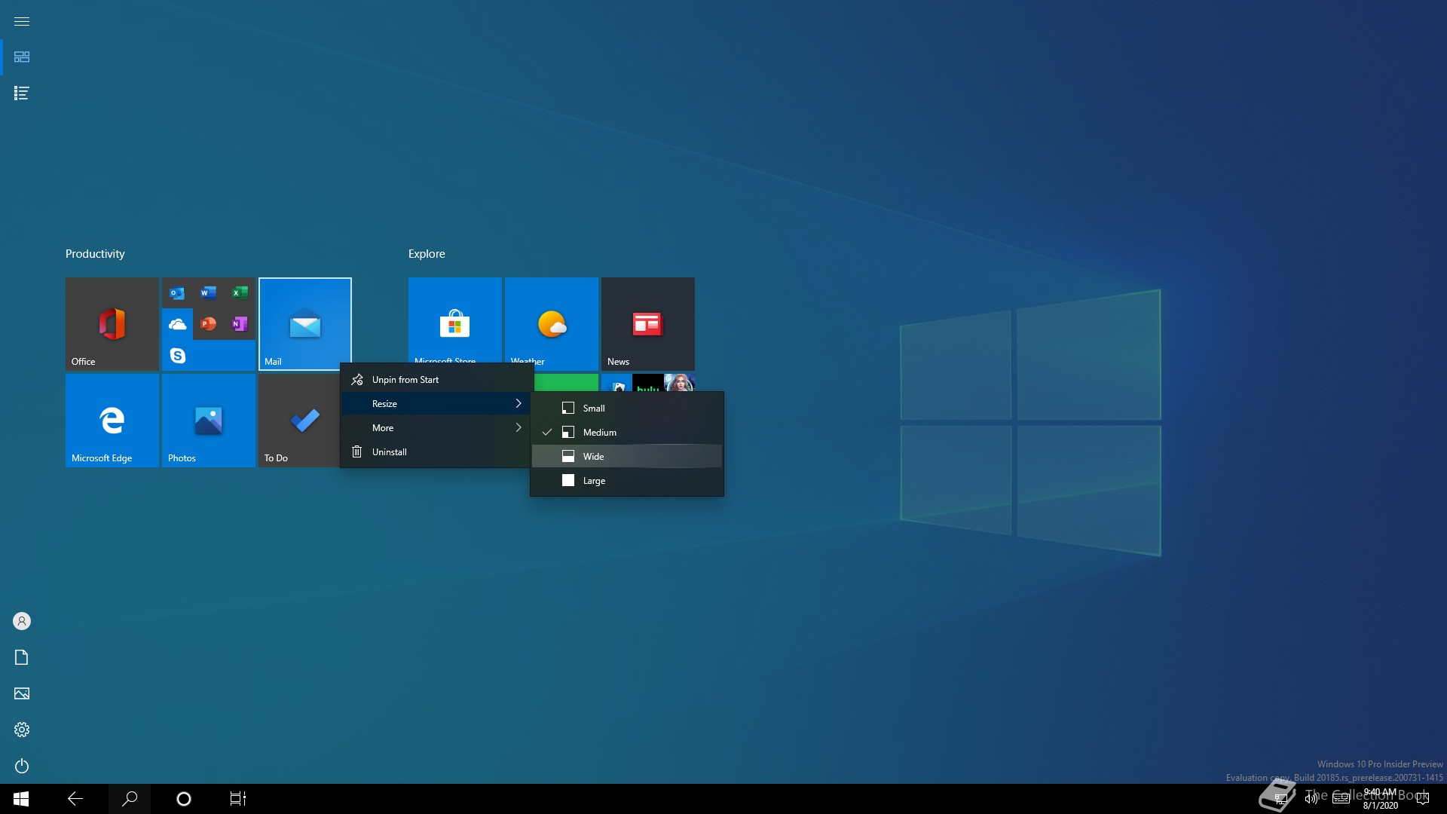Switch to pinned tiles view
The height and width of the screenshot is (814, 1447).
coord(22,57)
